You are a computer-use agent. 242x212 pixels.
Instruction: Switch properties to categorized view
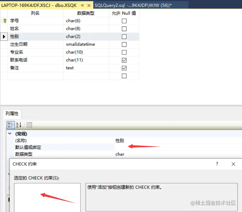11,125
